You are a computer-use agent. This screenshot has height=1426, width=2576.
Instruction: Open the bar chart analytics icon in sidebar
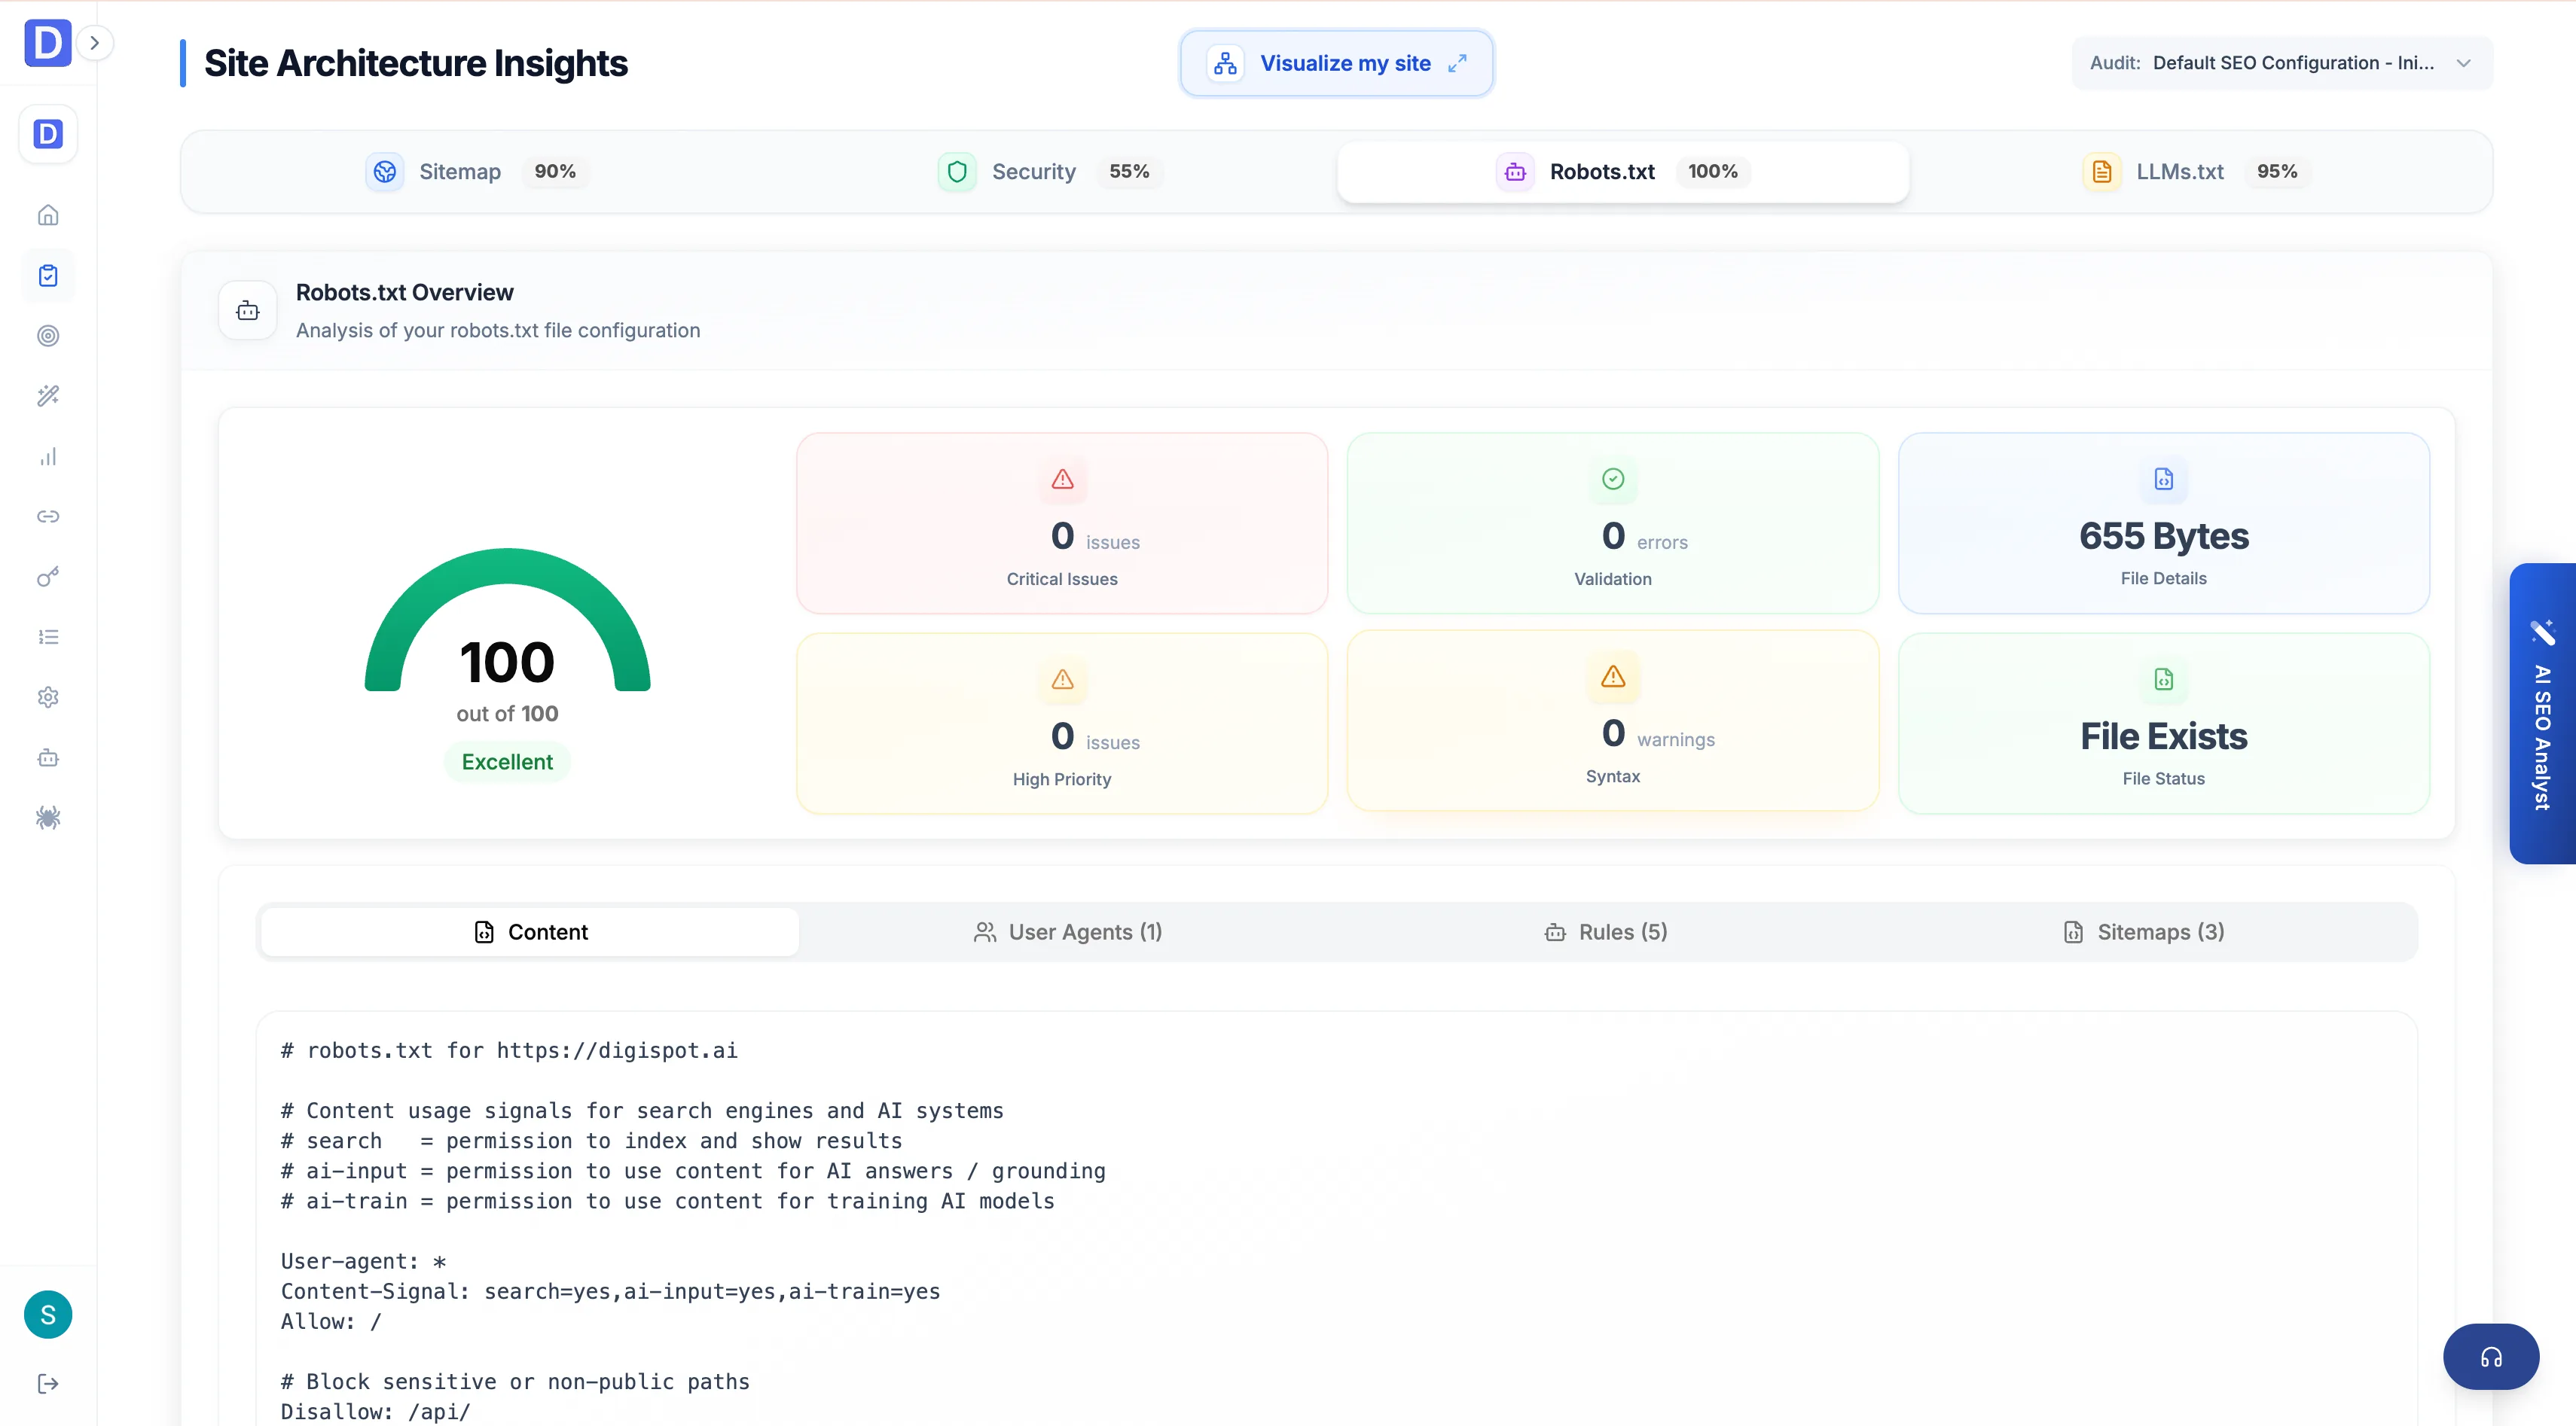click(x=48, y=457)
